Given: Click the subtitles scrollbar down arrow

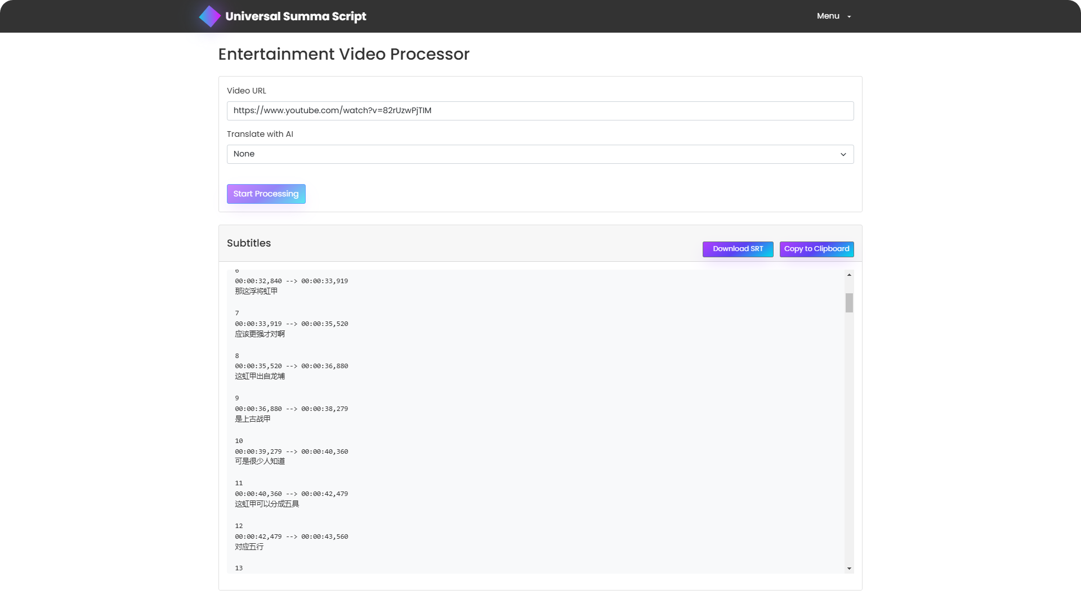Looking at the screenshot, I should (849, 569).
